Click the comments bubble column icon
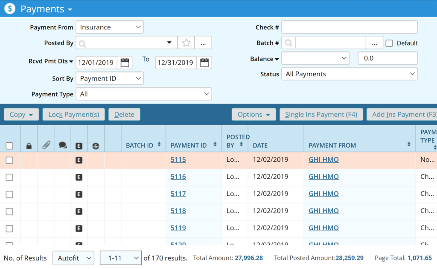Screen dimensions: 437x269 [x=62, y=146]
